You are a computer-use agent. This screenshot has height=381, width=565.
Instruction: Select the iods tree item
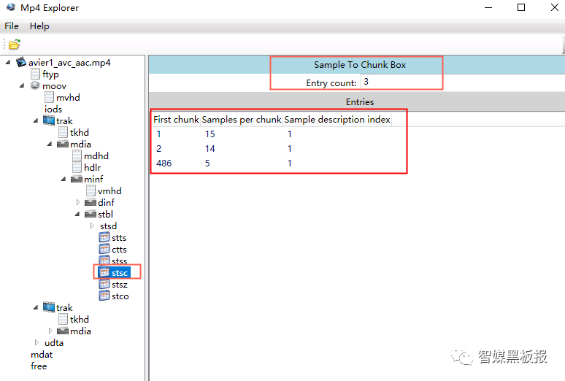[x=53, y=109]
